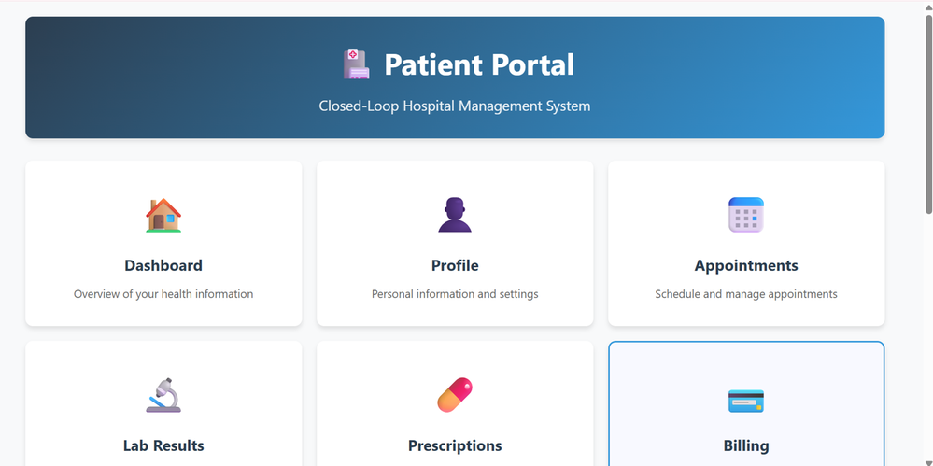Click the pill icon for Prescriptions
The height and width of the screenshot is (466, 933).
coord(455,395)
